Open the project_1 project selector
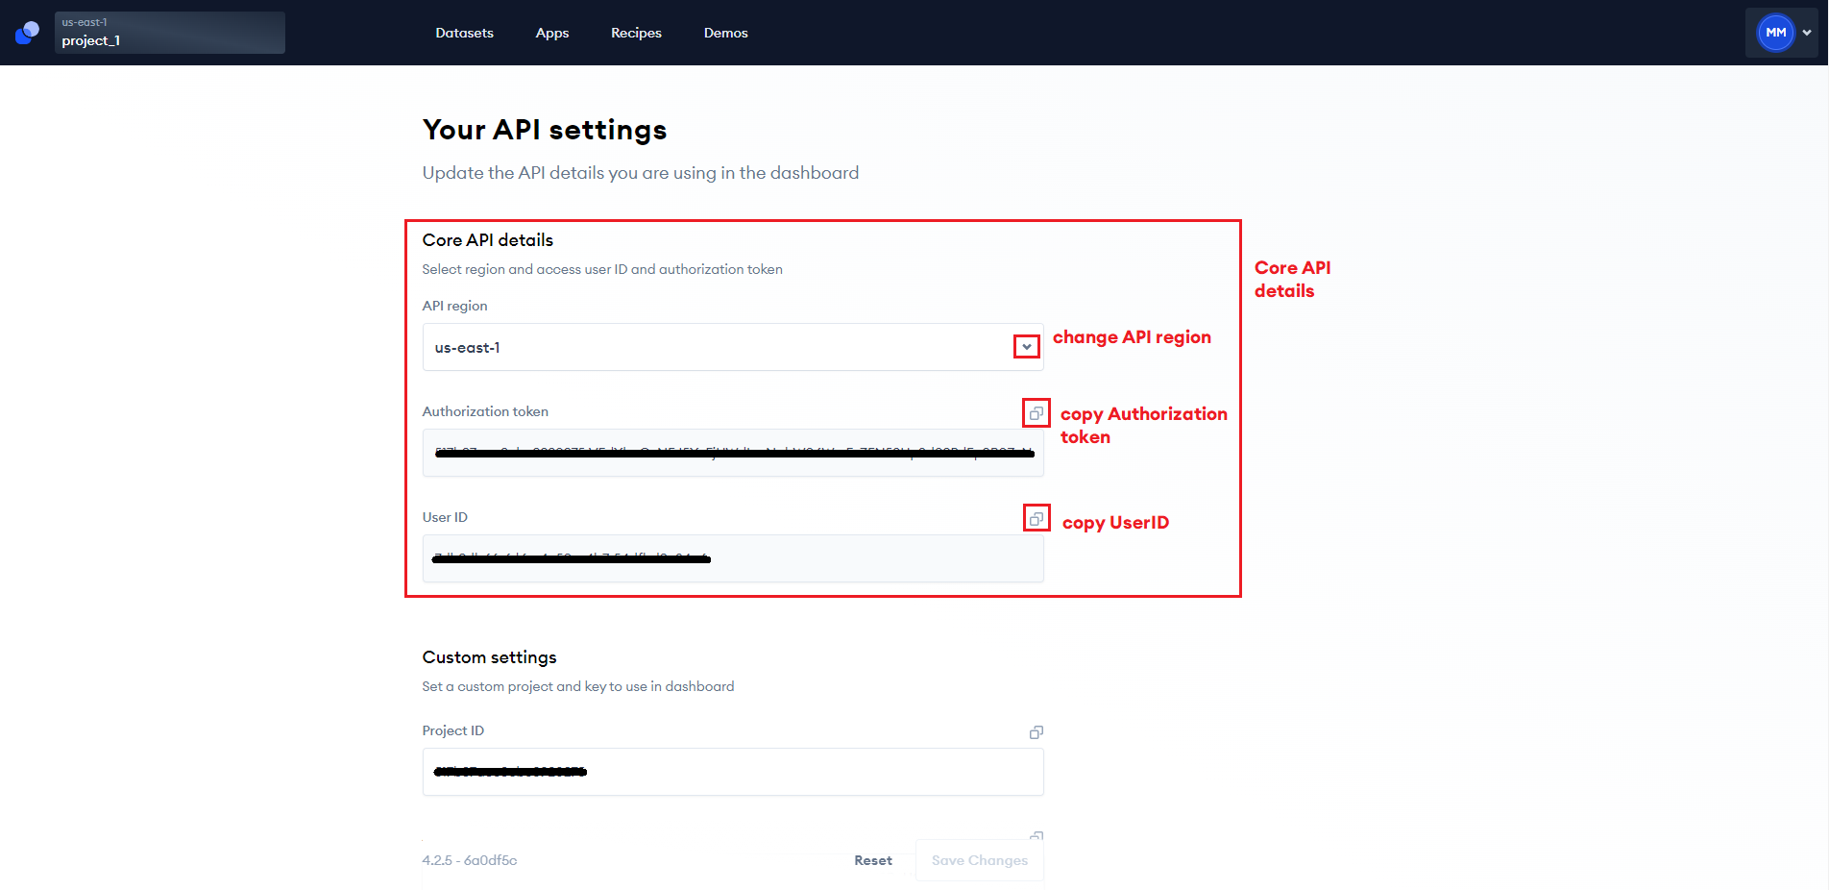 point(170,33)
